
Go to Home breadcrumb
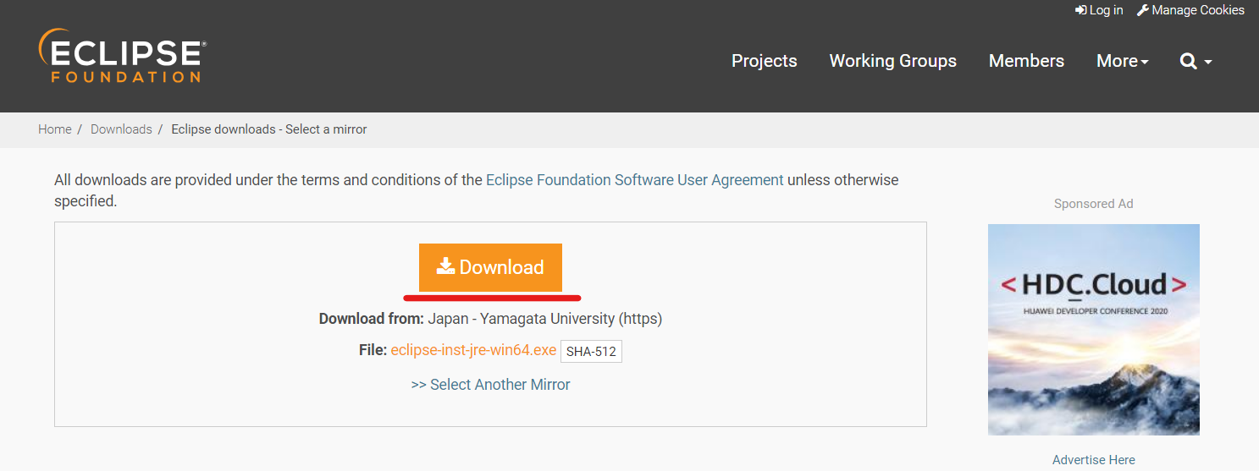coord(55,129)
